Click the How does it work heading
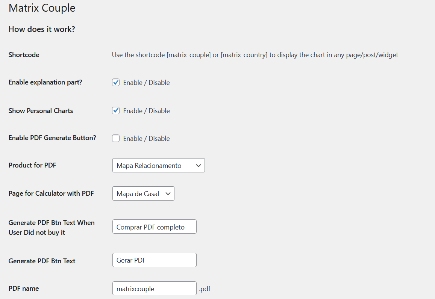 pyautogui.click(x=41, y=29)
